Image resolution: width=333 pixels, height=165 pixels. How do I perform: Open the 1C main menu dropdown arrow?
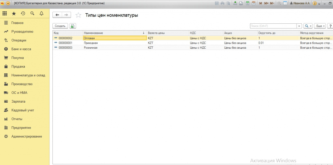pyautogui.click(x=8, y=3)
